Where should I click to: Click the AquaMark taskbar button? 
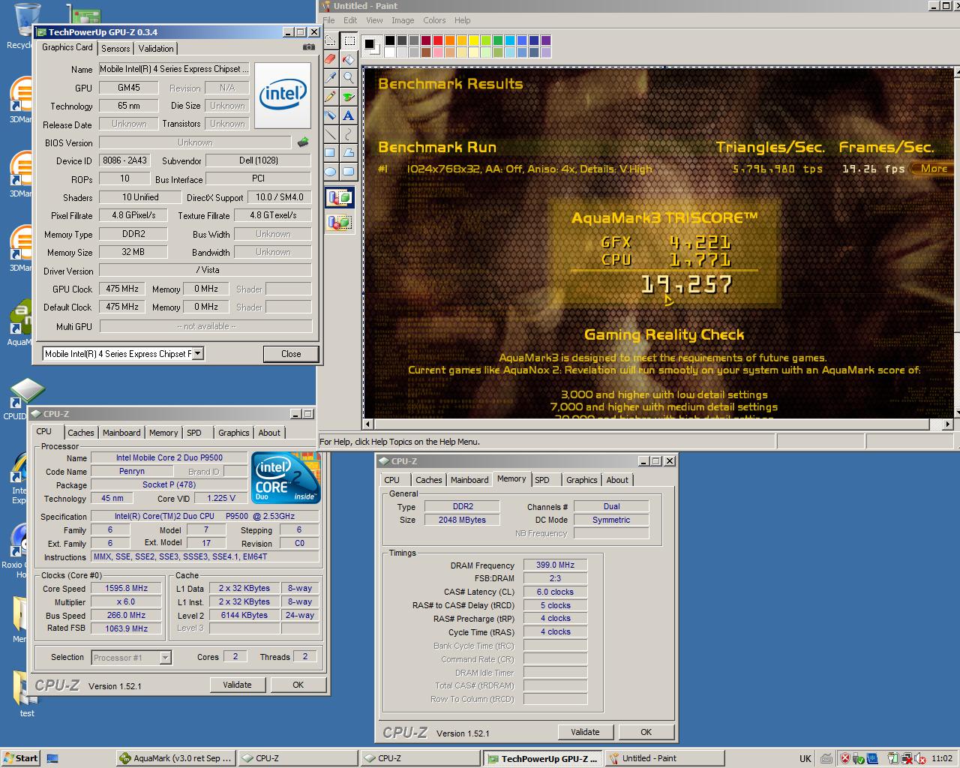[177, 758]
